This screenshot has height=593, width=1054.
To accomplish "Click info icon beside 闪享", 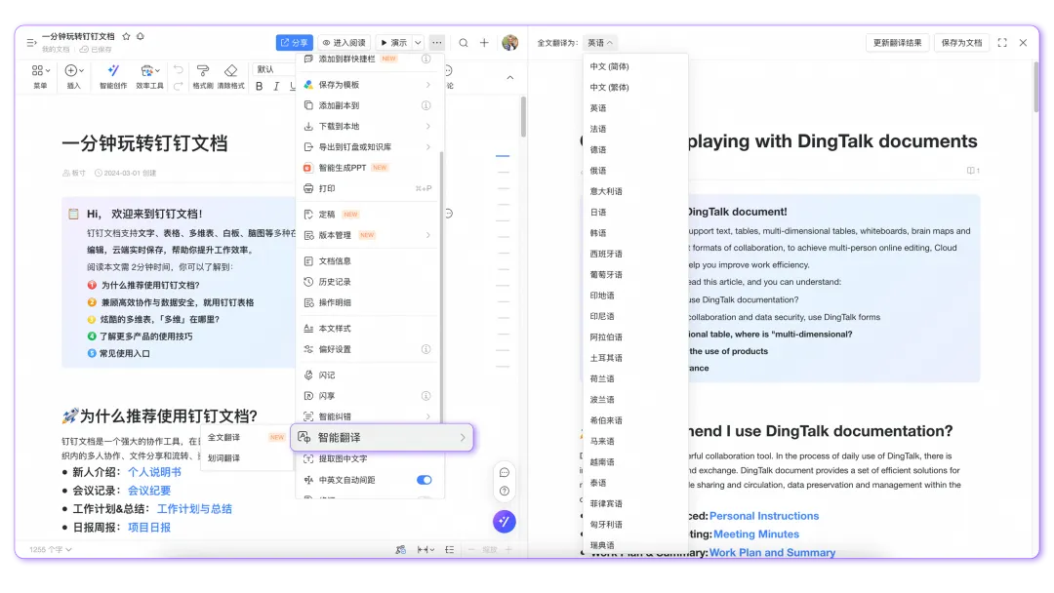I will [426, 396].
